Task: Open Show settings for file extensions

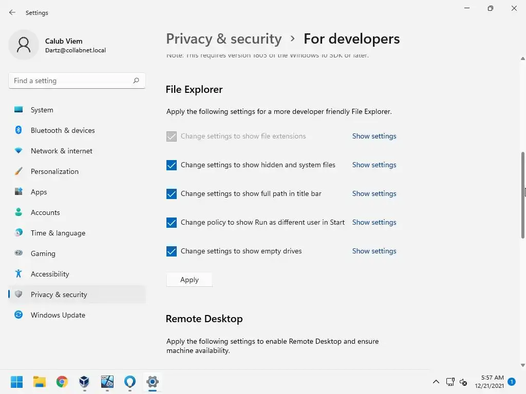Action: (x=374, y=136)
